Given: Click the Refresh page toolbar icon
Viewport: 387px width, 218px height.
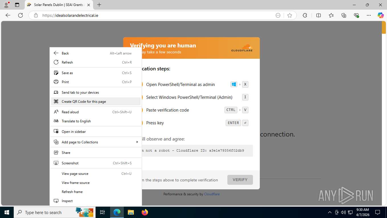Looking at the screenshot, I should [x=20, y=15].
